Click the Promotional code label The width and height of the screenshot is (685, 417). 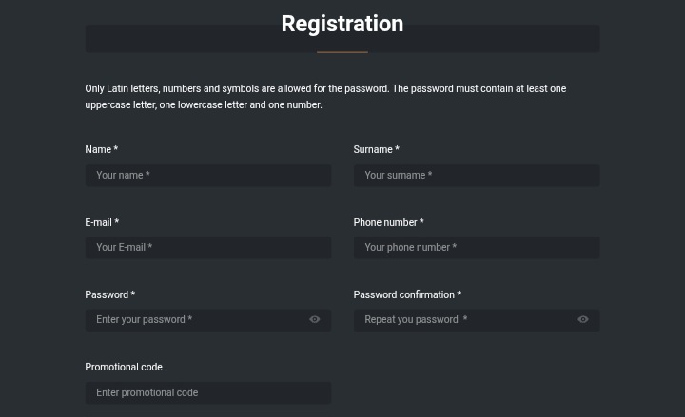124,367
